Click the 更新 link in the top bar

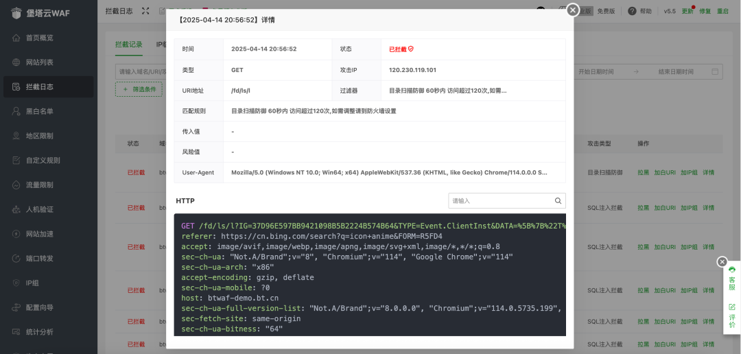687,11
